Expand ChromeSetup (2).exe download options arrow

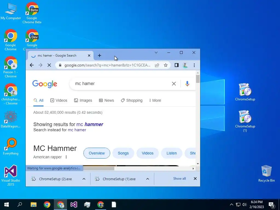click(x=84, y=179)
